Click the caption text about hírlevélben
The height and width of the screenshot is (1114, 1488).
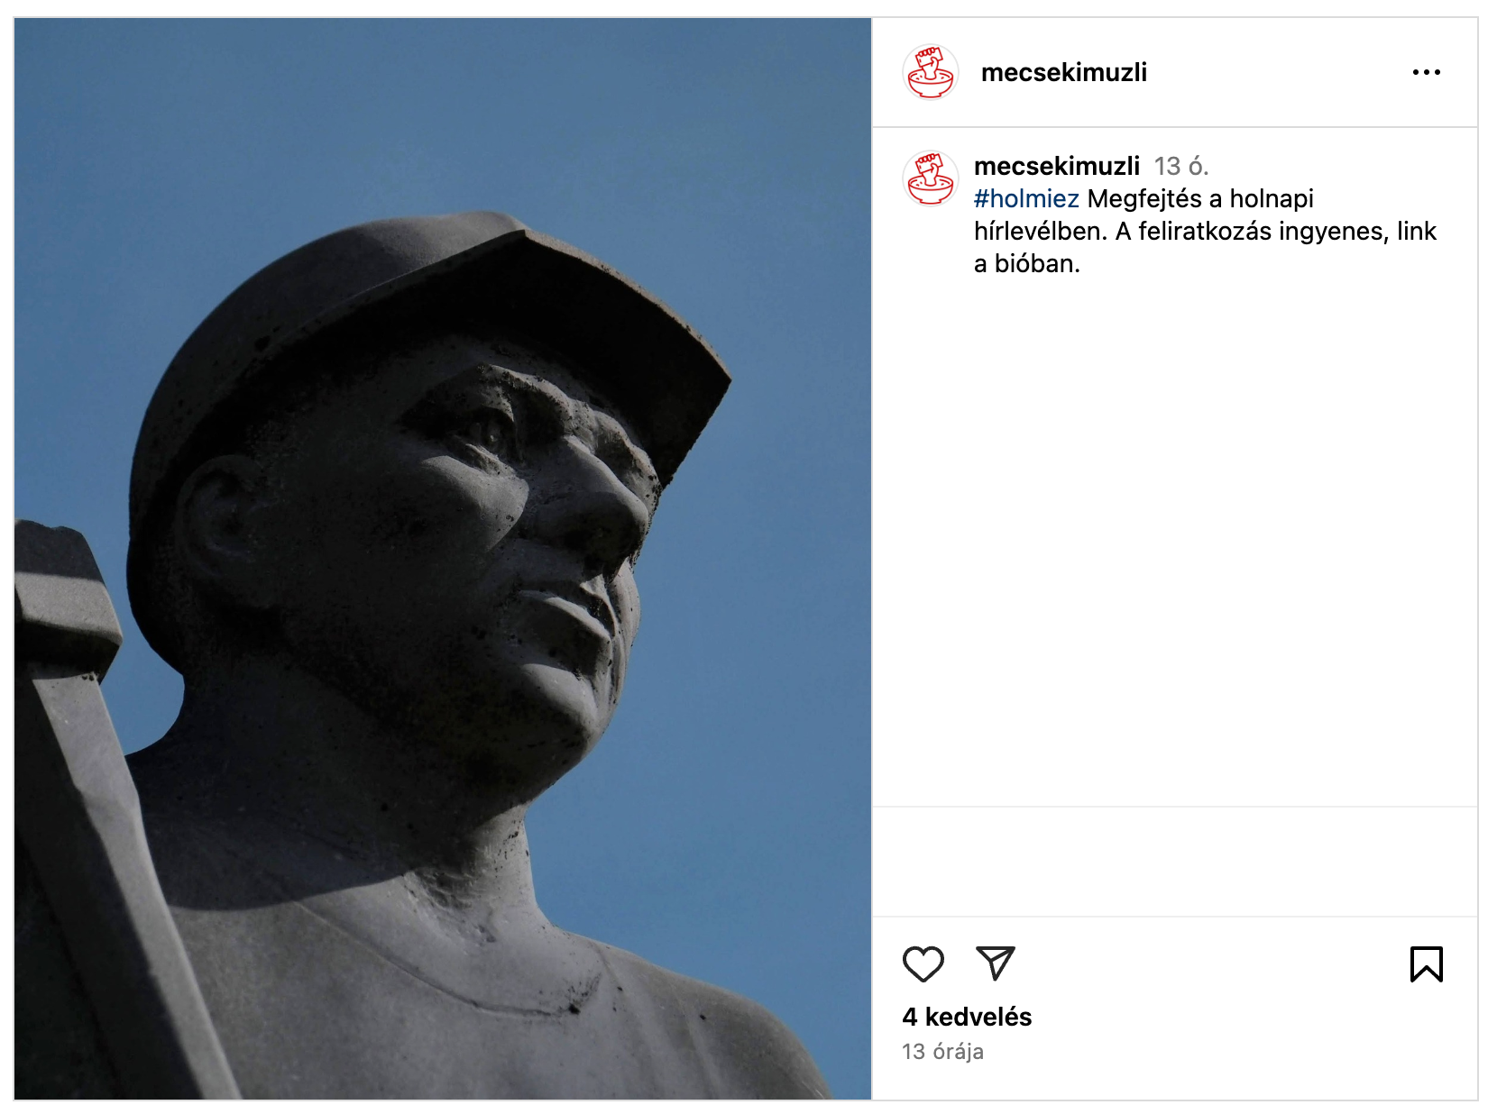[x=1205, y=231]
